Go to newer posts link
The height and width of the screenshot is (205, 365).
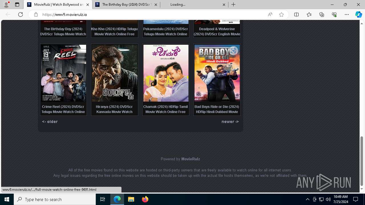[230, 122]
